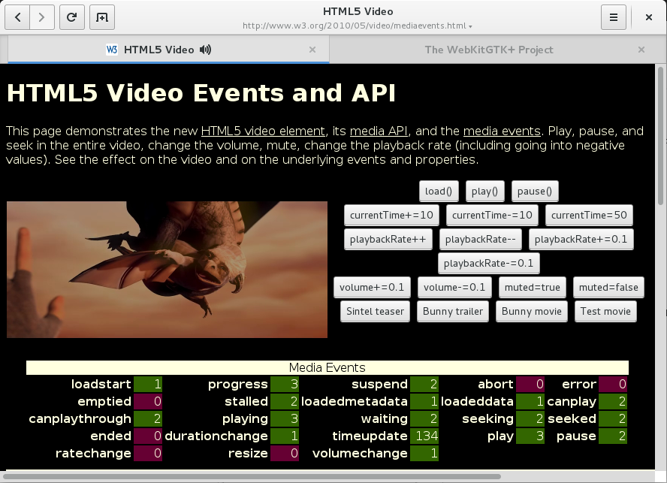Expand the URL dropdown arrow
Image resolution: width=667 pixels, height=483 pixels.
470,26
